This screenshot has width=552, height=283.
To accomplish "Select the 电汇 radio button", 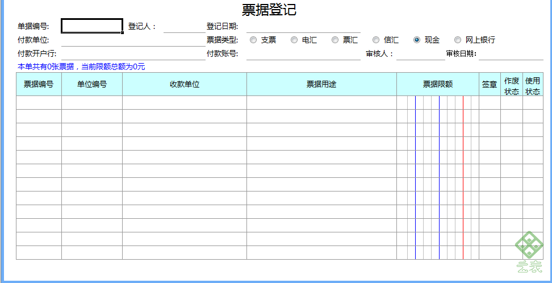I will pos(294,40).
